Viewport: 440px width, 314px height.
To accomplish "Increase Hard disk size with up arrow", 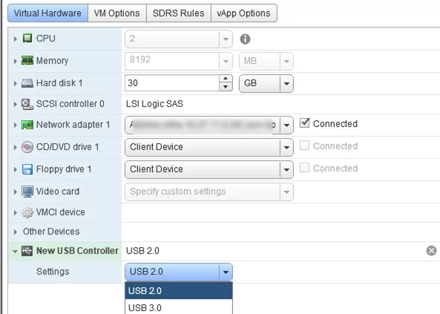I will pyautogui.click(x=226, y=79).
